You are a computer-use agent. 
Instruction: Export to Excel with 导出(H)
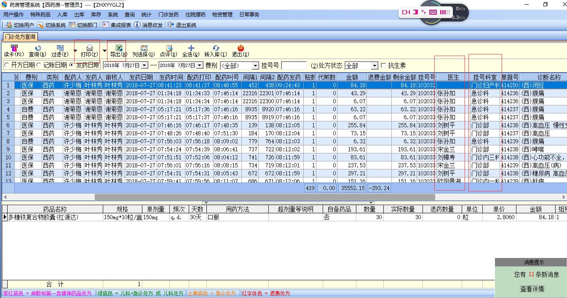tap(119, 51)
